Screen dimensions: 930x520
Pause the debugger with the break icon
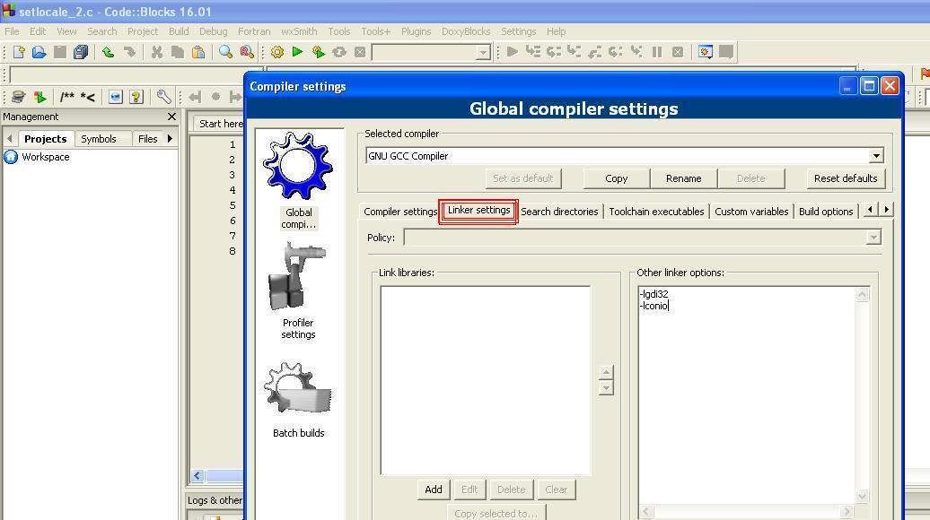(x=657, y=52)
